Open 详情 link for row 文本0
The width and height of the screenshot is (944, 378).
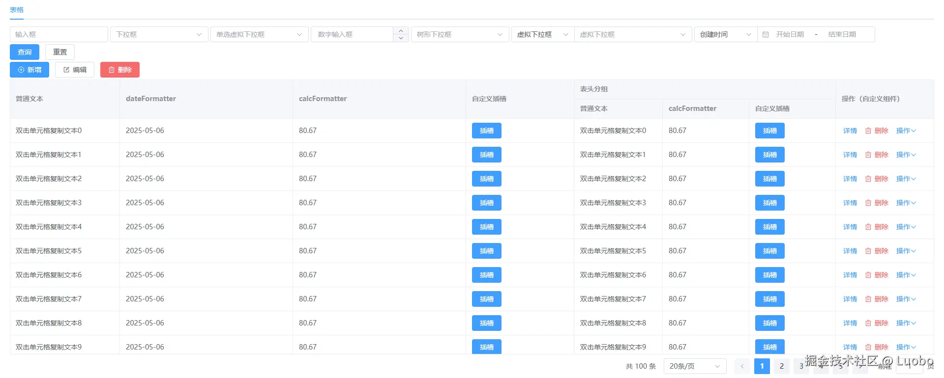tap(850, 131)
